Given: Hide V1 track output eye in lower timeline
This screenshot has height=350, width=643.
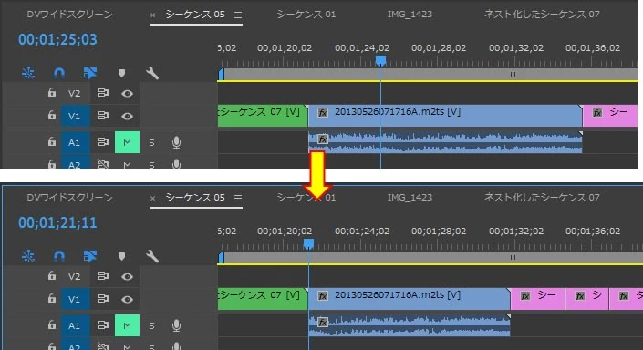Looking at the screenshot, I should tap(127, 300).
